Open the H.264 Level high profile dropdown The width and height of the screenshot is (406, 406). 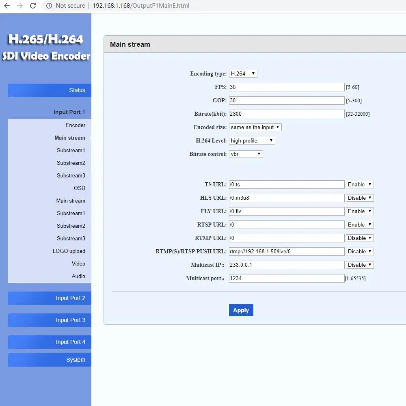tap(252, 140)
